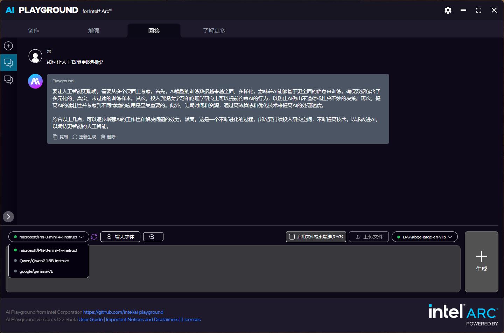This screenshot has height=333, width=504.
Task: Select the first chat history icon in sidebar
Action: 8,63
